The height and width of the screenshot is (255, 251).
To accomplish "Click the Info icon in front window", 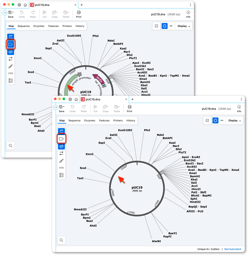I will [x=239, y=109].
